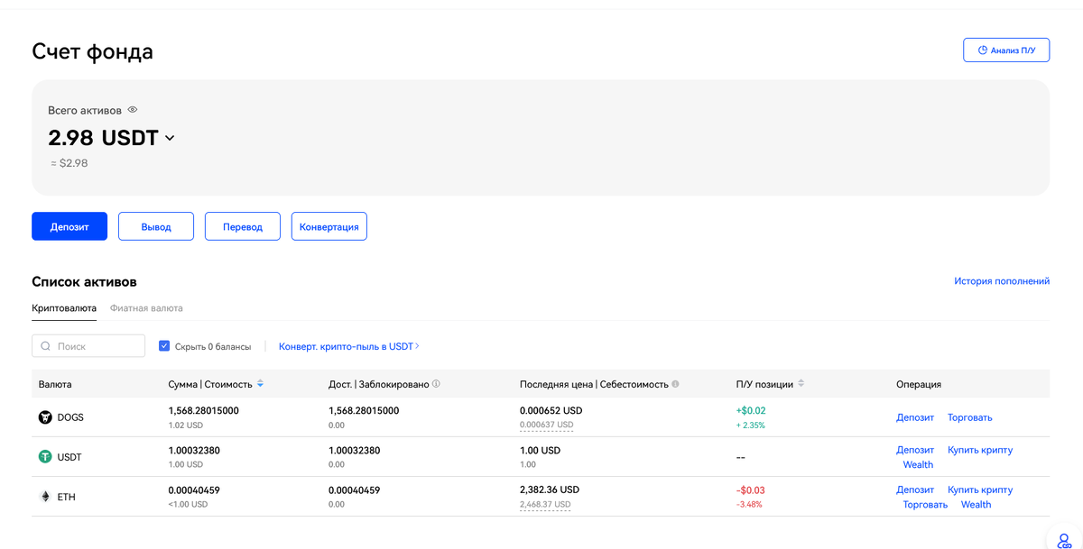Click the Операция column header
Image resolution: width=1083 pixels, height=549 pixels.
click(x=919, y=384)
